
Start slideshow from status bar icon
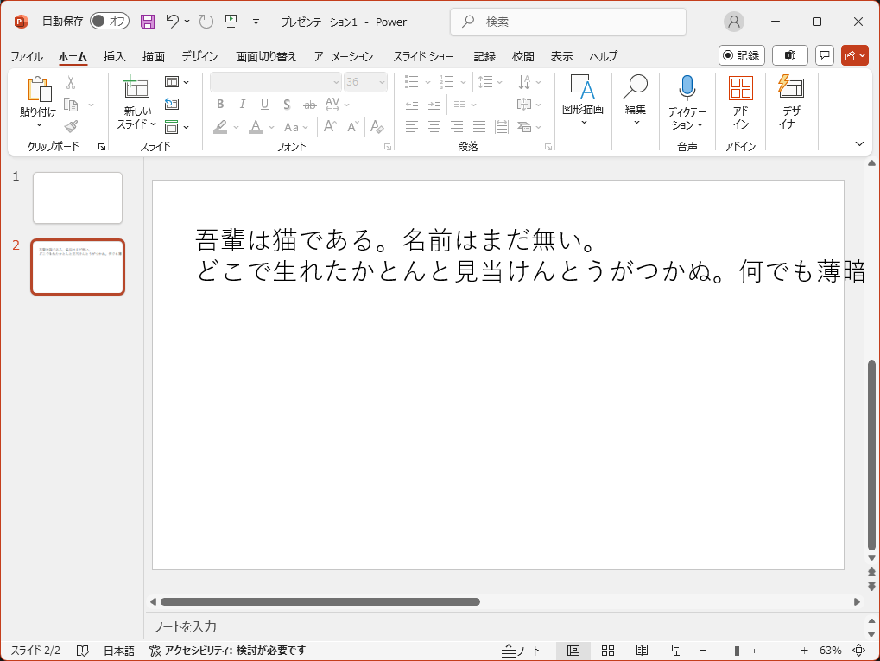coord(677,651)
